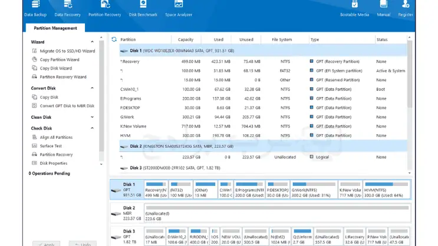Choose Convert GPT Disk to MBR Disk
The width and height of the screenshot is (438, 246).
(x=63, y=106)
